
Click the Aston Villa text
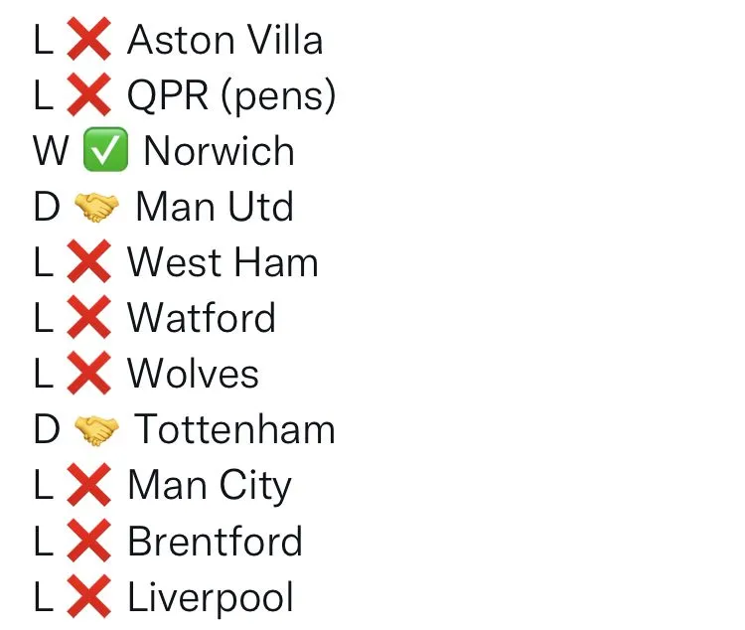click(225, 40)
